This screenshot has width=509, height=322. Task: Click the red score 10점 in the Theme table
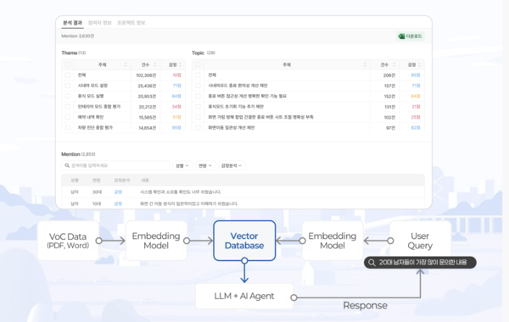pyautogui.click(x=176, y=75)
